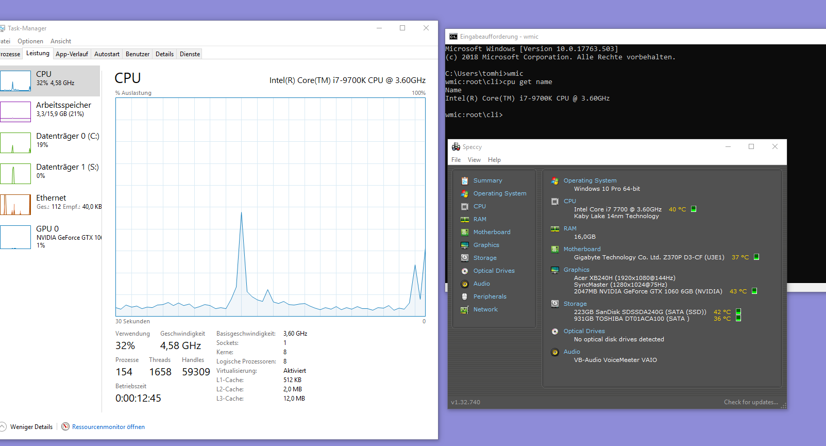Open the Ansicht menu in Task Manager

coord(61,41)
